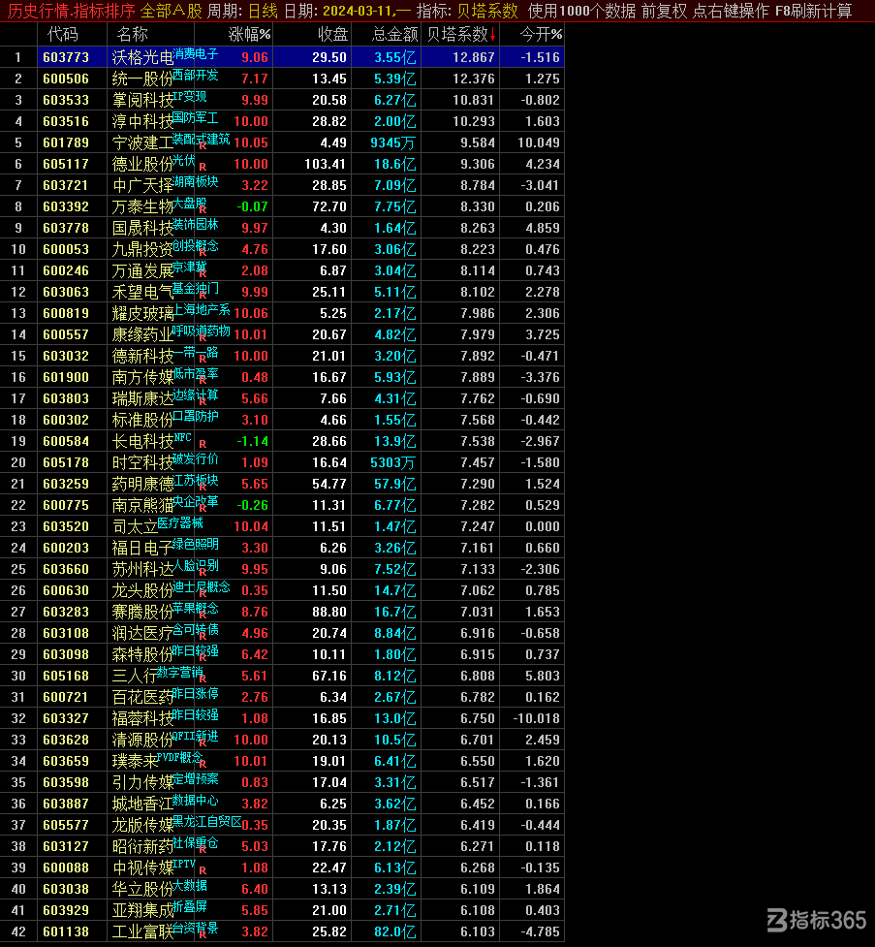
Task: Open stock 统一股份 row
Action: click(282, 79)
